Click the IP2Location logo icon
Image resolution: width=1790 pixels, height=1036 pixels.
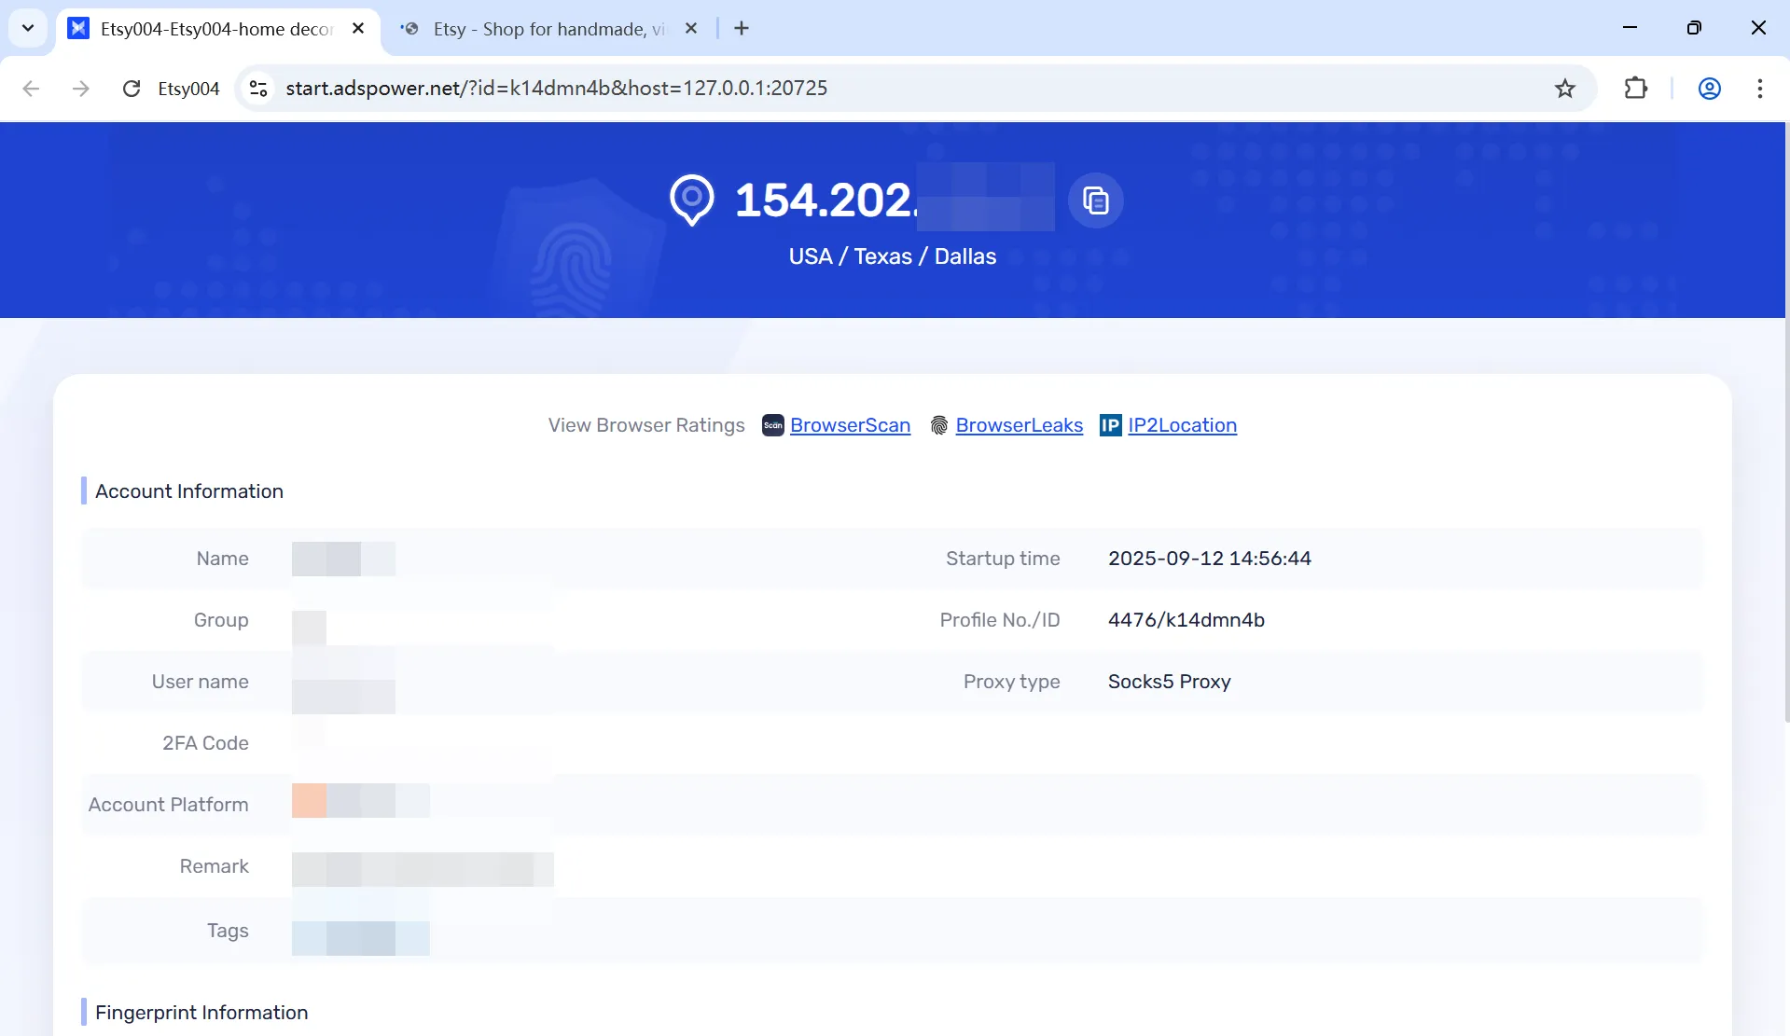1110,425
